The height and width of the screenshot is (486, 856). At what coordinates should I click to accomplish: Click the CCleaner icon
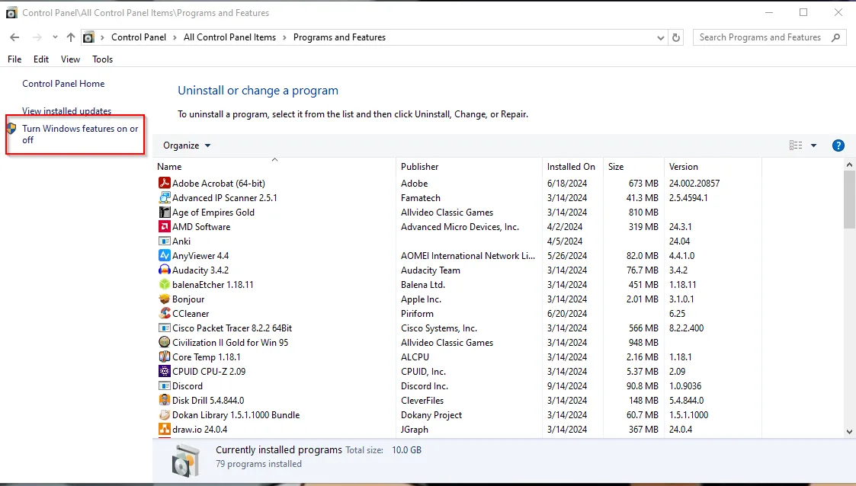point(165,314)
